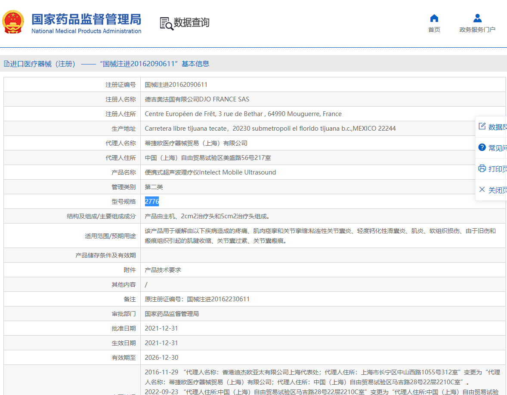Click the remark 原注册证编号 text
This screenshot has height=395, width=507.
[197, 299]
